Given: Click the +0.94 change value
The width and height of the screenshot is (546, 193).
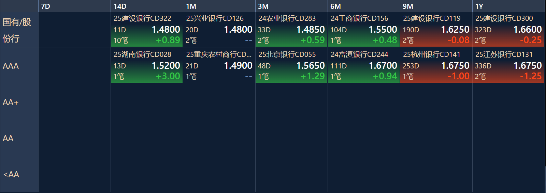Looking at the screenshot, I should [385, 76].
